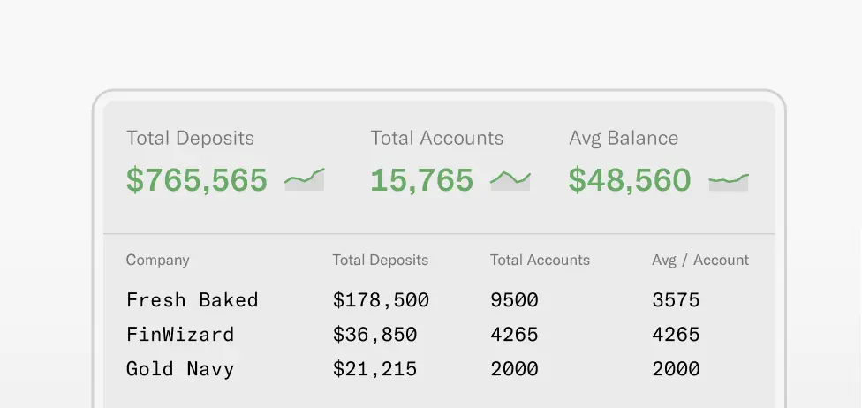The image size is (862, 408).
Task: Select the 15,765 total accounts figure
Action: click(x=422, y=180)
